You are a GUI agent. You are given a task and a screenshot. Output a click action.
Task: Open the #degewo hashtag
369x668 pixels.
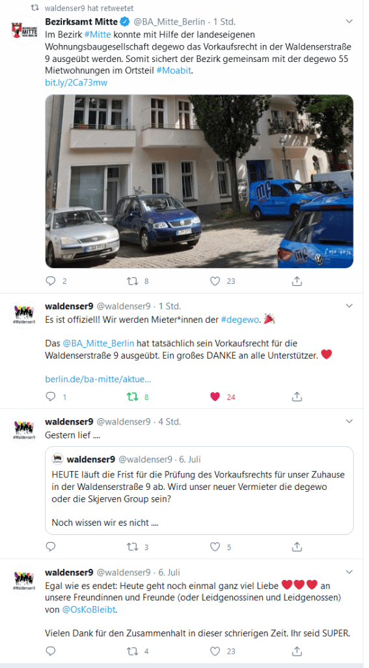click(240, 320)
